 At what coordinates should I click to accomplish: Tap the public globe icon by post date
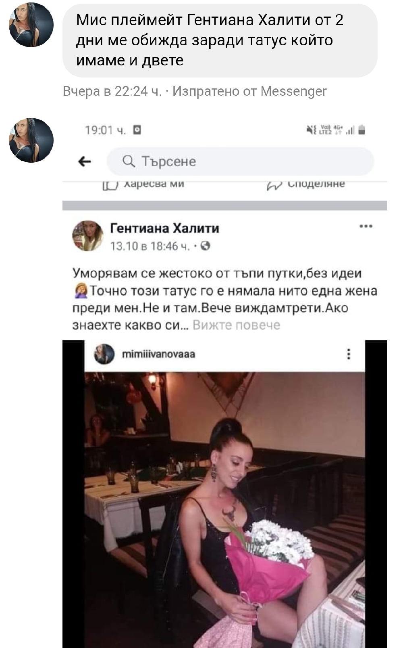[x=206, y=246]
